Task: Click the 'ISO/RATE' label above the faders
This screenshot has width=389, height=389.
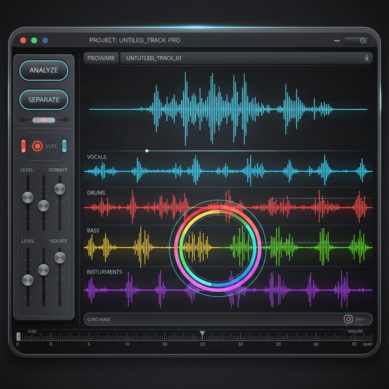Action: 58,170
